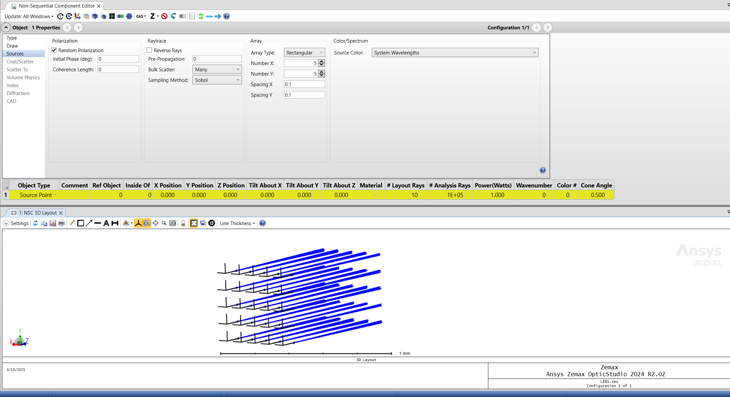Select the Pencil annotation tool
Viewport: 730px width, 397px height.
pyautogui.click(x=72, y=223)
